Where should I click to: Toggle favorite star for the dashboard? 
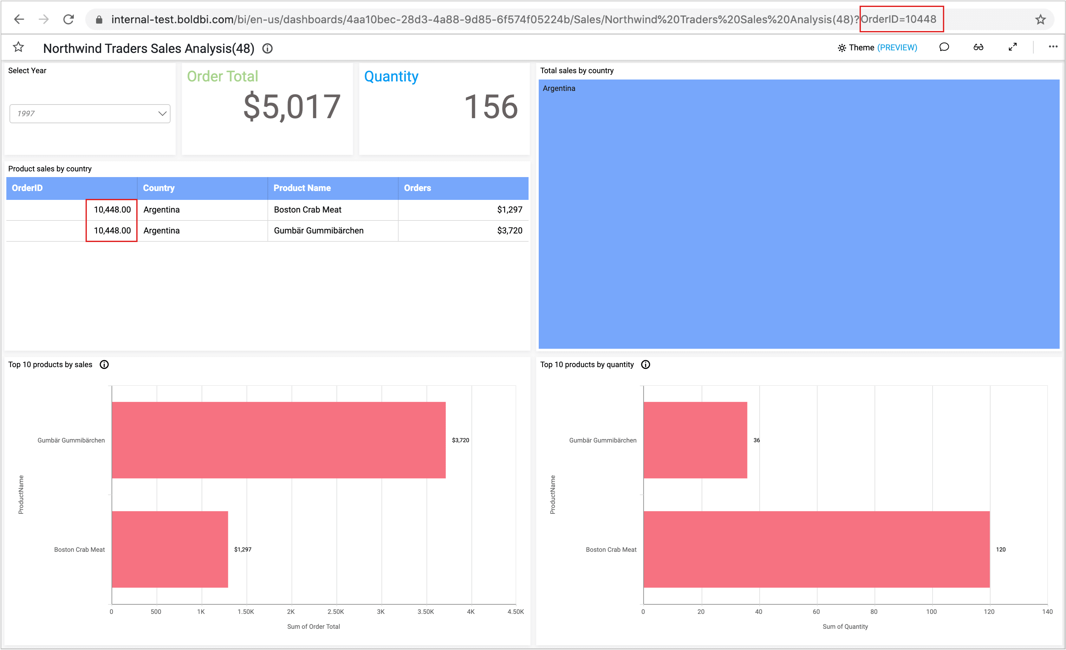pyautogui.click(x=18, y=47)
